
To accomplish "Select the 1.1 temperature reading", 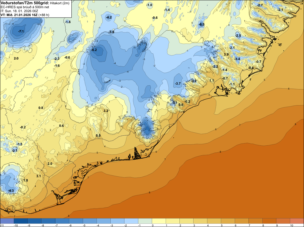I will click(212, 80).
